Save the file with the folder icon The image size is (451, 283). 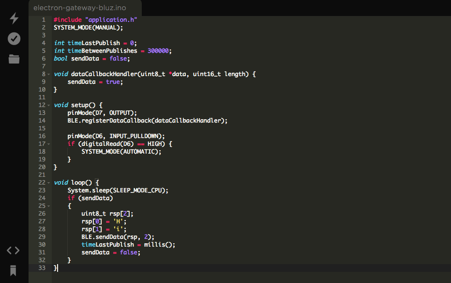click(x=14, y=59)
